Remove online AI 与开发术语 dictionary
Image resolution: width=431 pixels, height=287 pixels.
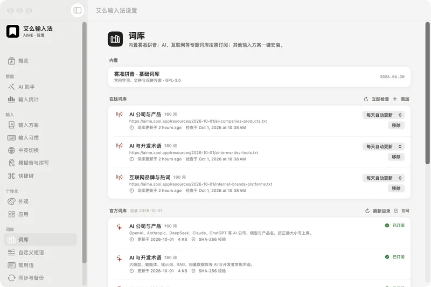(x=396, y=157)
